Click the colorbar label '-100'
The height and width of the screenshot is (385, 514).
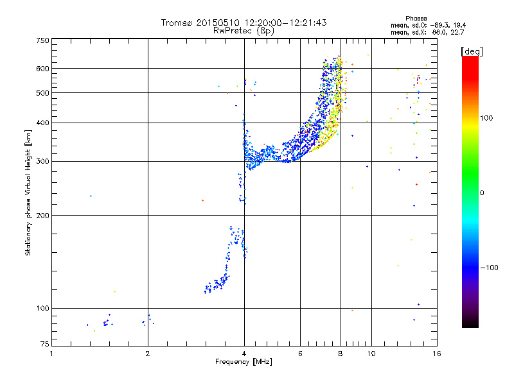(489, 268)
